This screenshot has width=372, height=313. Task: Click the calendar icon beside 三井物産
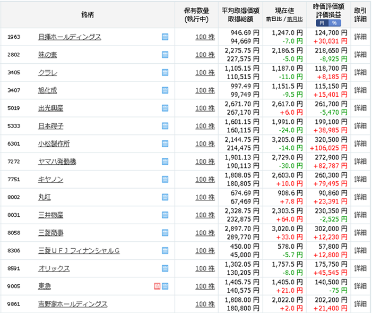click(165, 215)
